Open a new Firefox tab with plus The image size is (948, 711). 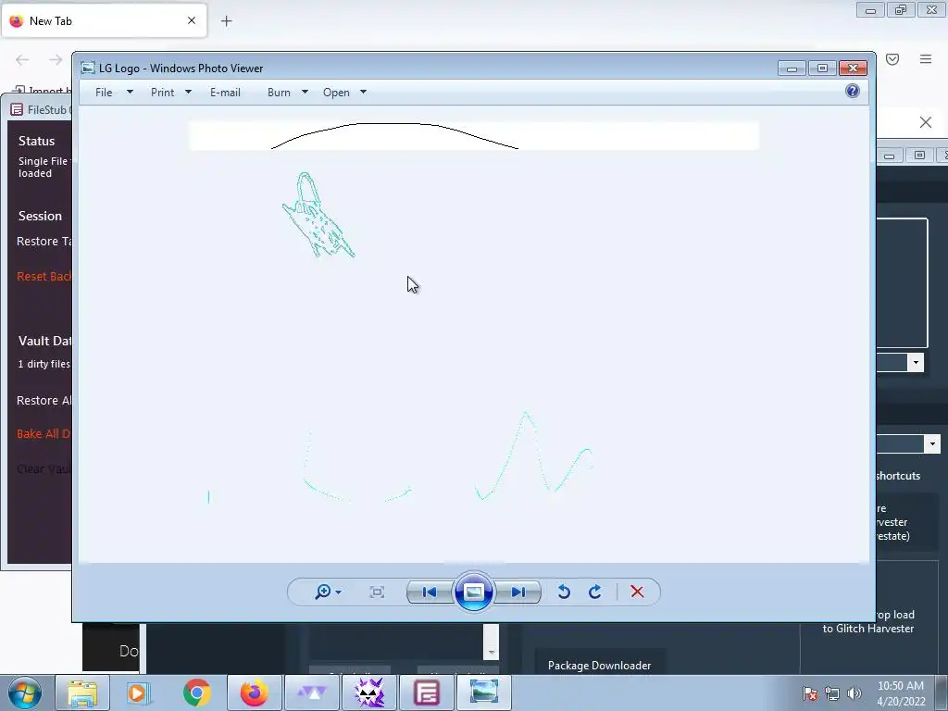pos(226,21)
